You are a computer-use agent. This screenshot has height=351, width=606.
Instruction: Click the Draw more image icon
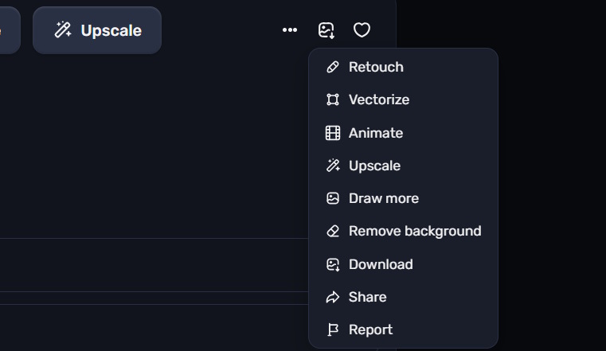333,198
